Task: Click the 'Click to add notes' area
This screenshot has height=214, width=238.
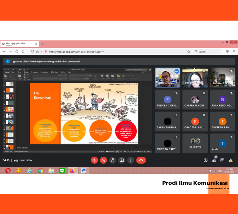Action: tap(22, 148)
